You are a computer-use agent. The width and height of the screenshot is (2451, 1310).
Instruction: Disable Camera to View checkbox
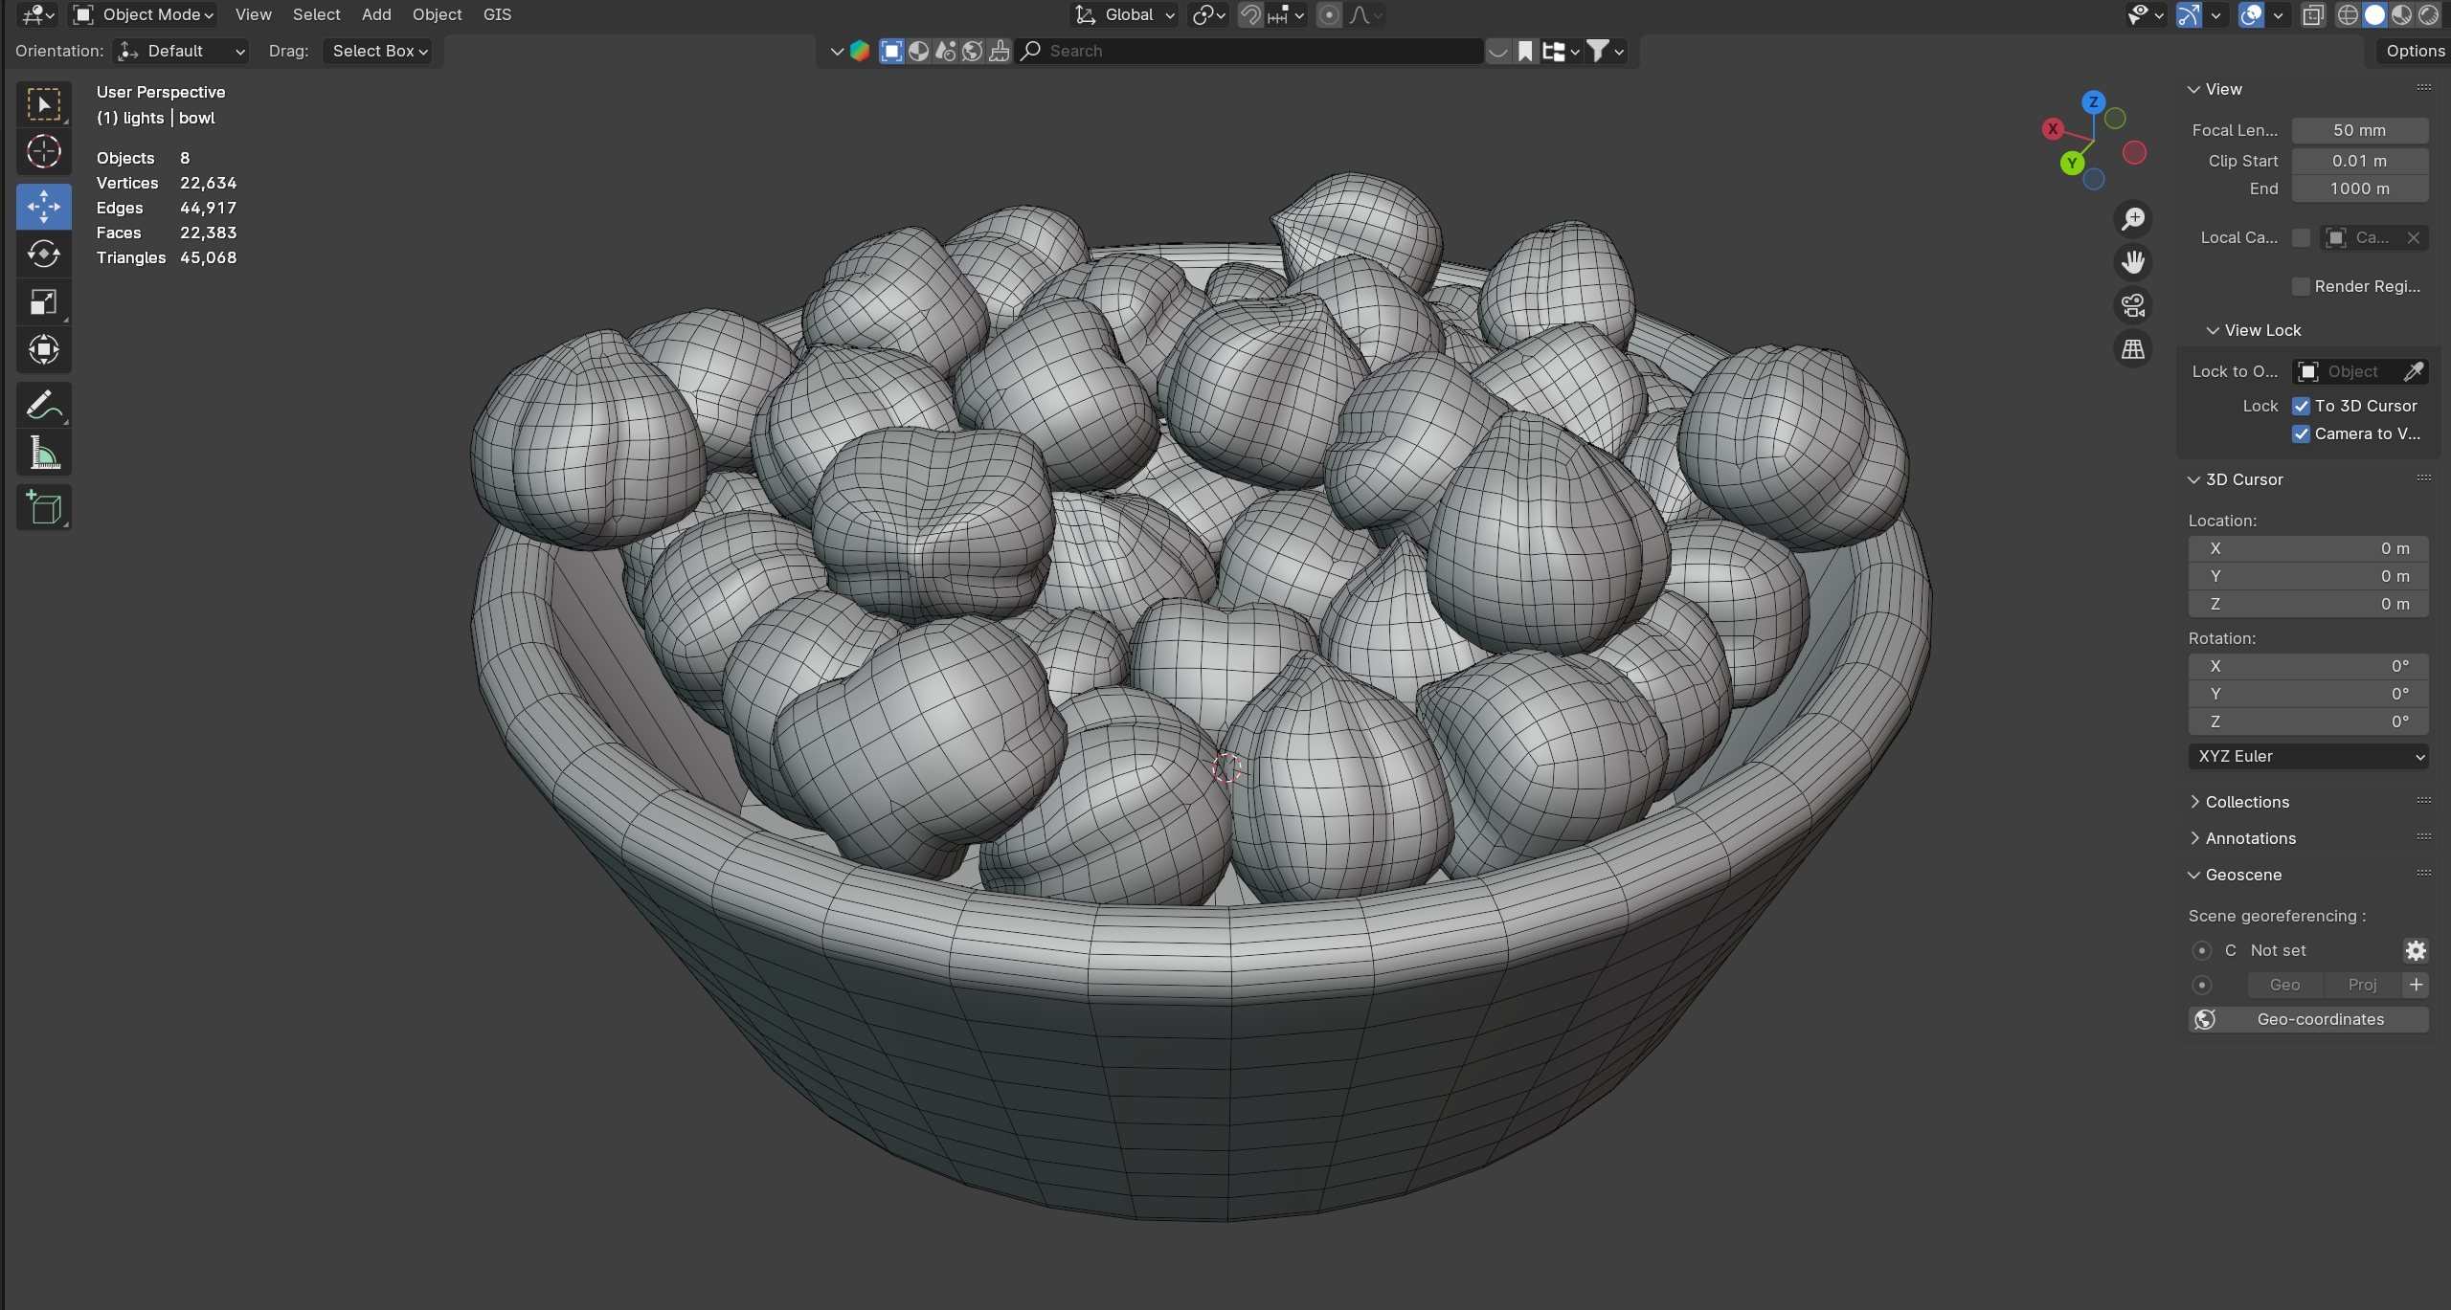click(2302, 433)
